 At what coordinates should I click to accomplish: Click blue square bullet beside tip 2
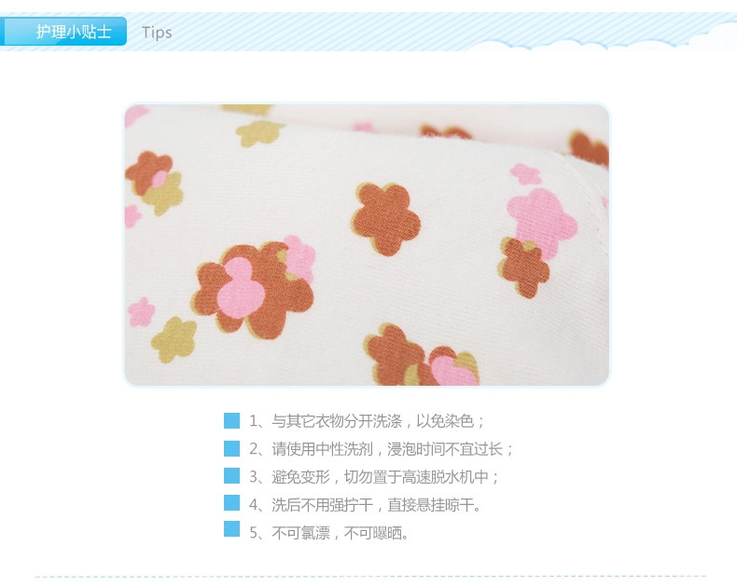231,448
